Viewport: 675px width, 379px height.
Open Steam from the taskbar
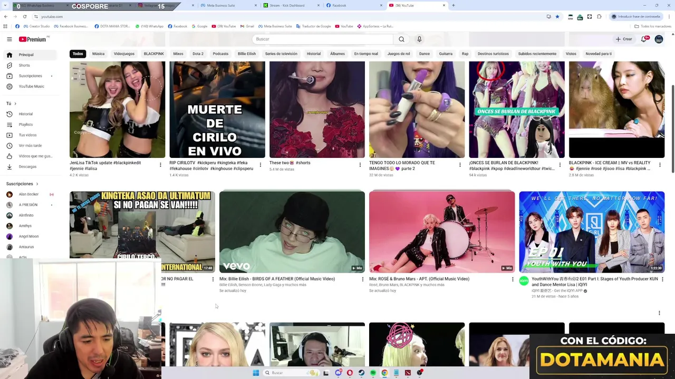coord(361,373)
